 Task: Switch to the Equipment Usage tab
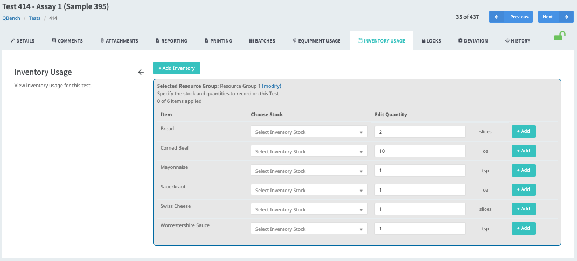coord(316,41)
